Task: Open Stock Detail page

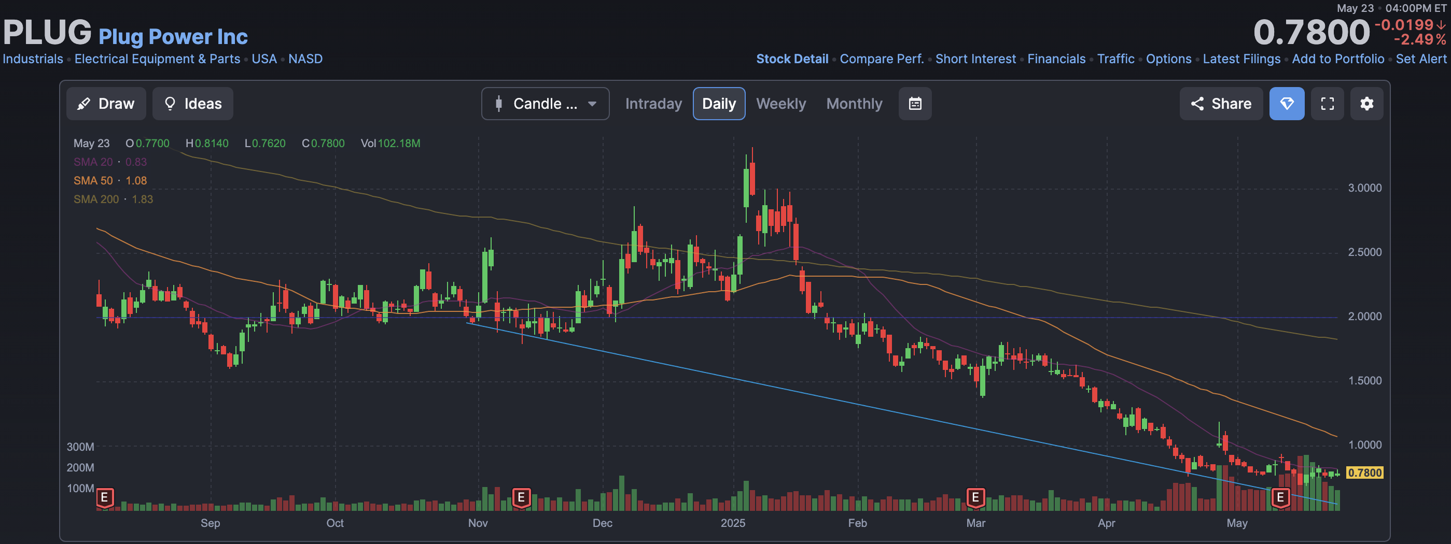Action: point(792,59)
